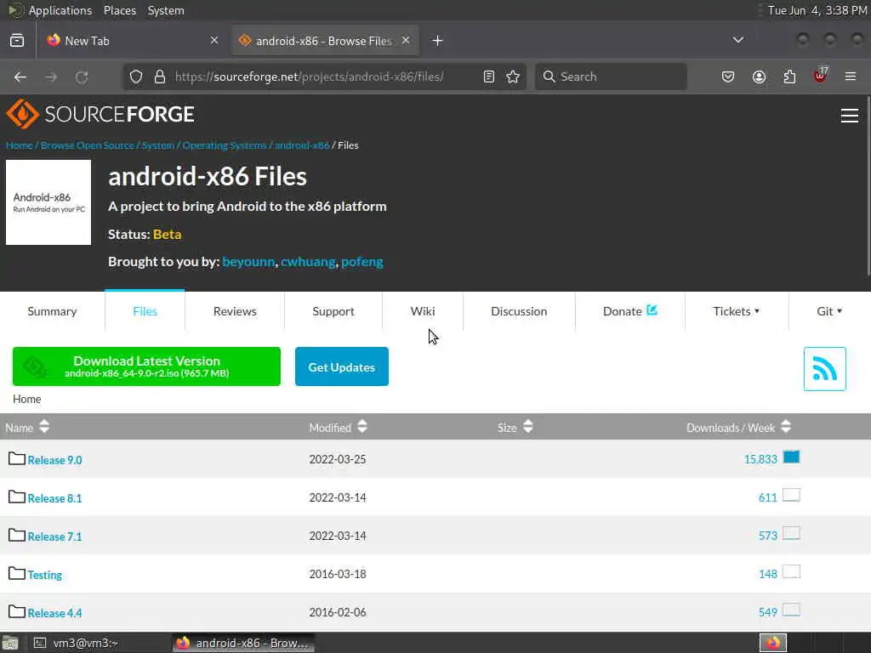This screenshot has height=653, width=871.
Task: Sort files by Name column arrows
Action: [x=44, y=427]
